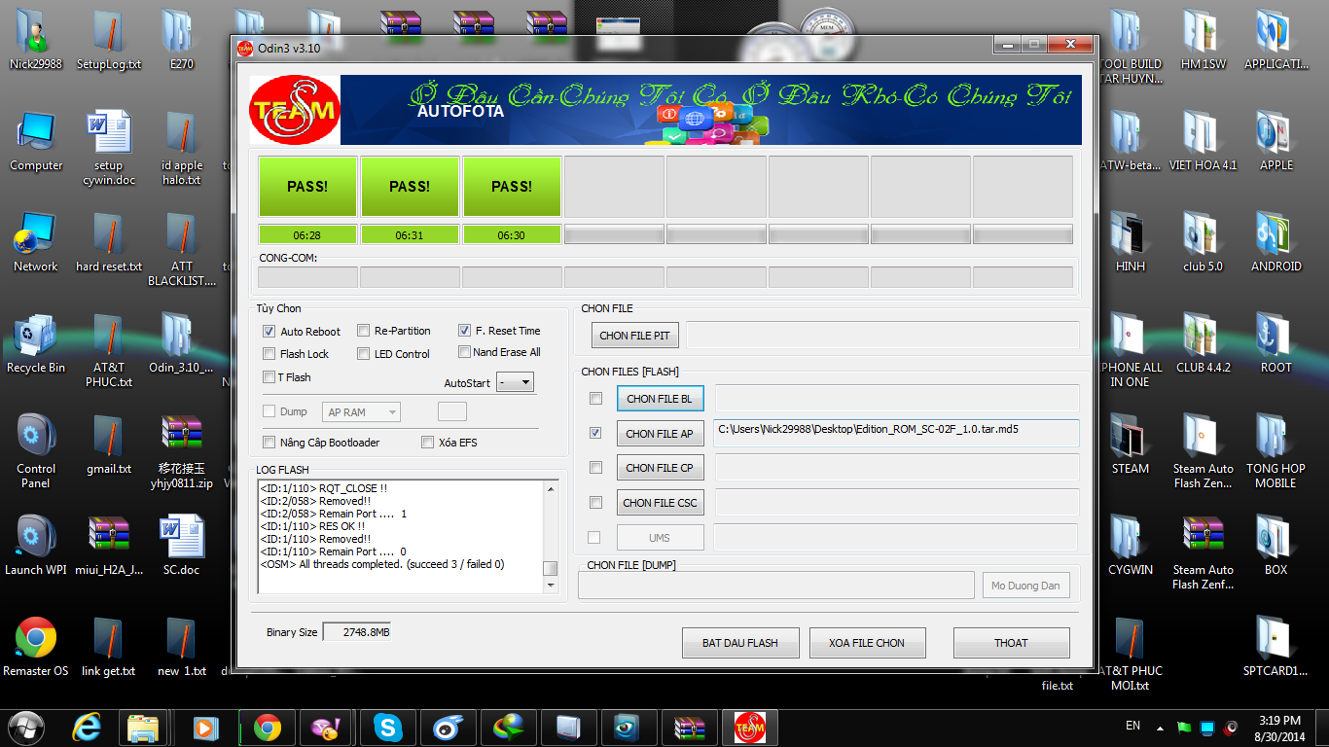Click the 3:19 PM system clock
This screenshot has width=1329, height=747.
click(x=1278, y=721)
